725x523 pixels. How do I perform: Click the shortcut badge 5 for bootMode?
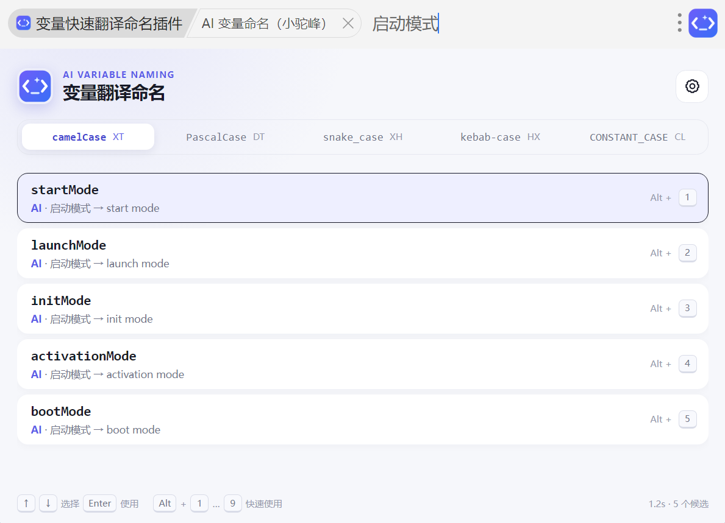[688, 419]
